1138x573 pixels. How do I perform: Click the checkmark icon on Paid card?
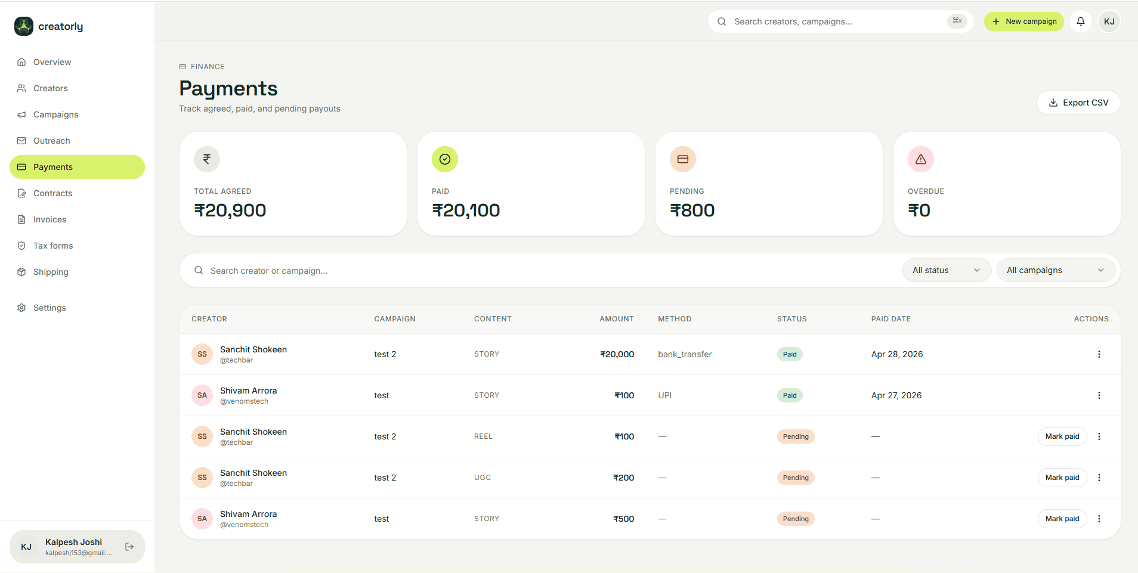click(x=445, y=159)
